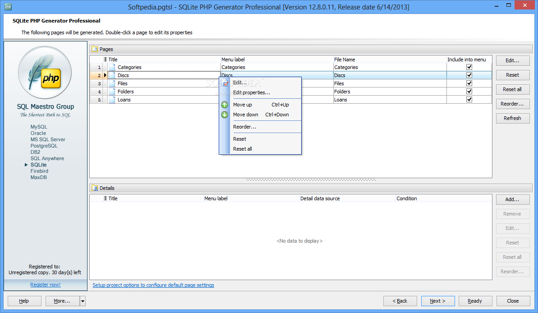Select Move up in context menu
Viewport: 538px width, 313px height.
point(260,105)
